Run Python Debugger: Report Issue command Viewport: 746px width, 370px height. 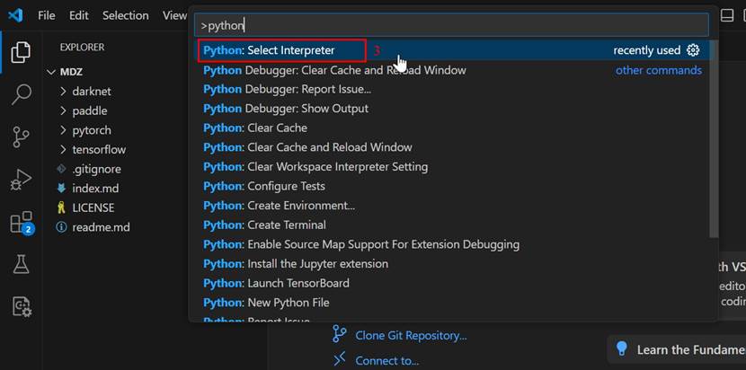pos(453,90)
